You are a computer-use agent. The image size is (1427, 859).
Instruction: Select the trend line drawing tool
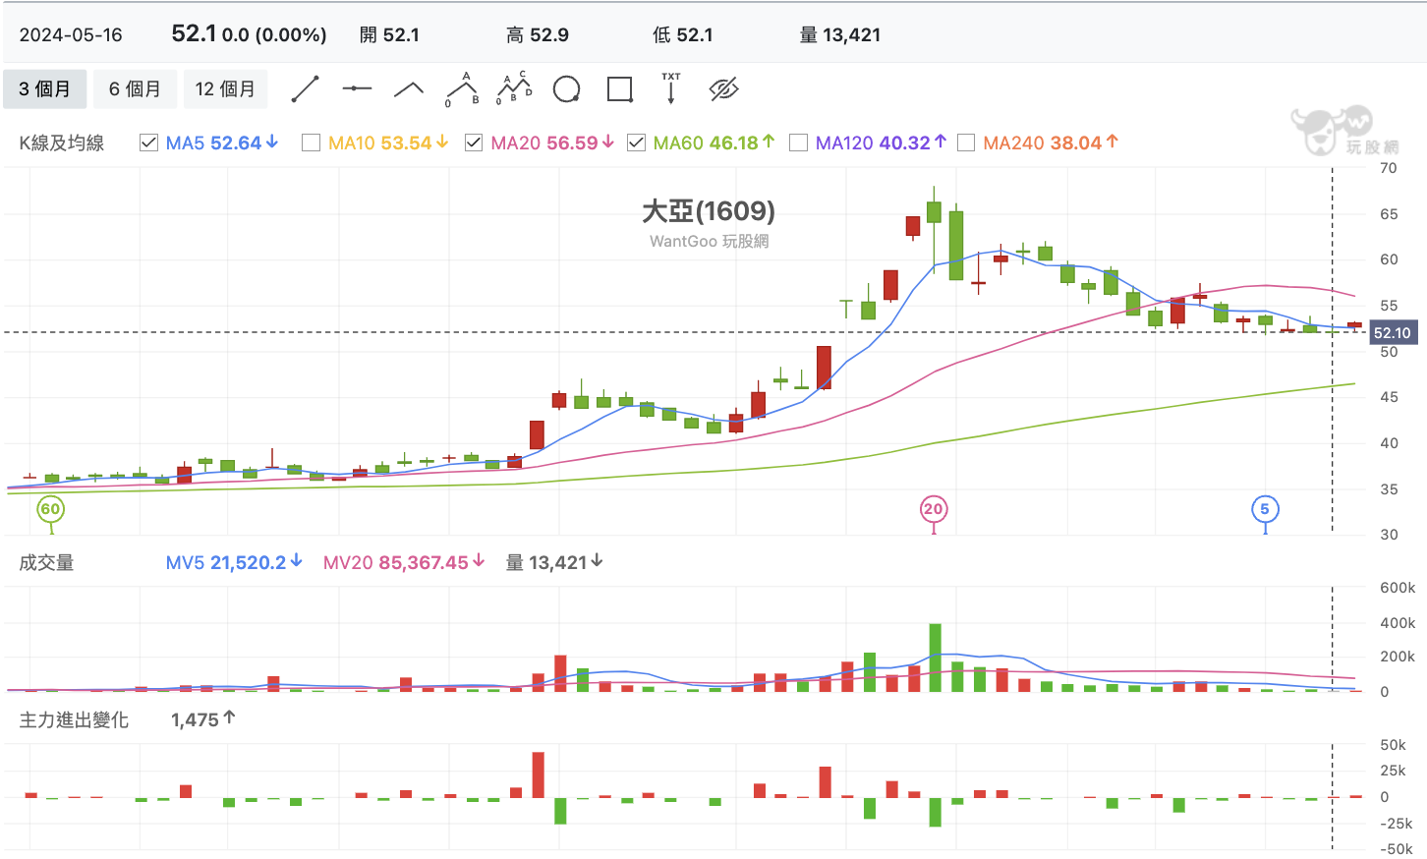306,89
